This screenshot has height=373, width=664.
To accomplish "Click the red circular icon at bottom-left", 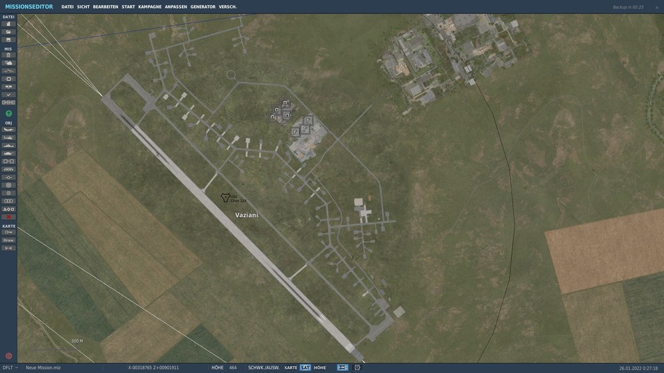I will coord(9,356).
